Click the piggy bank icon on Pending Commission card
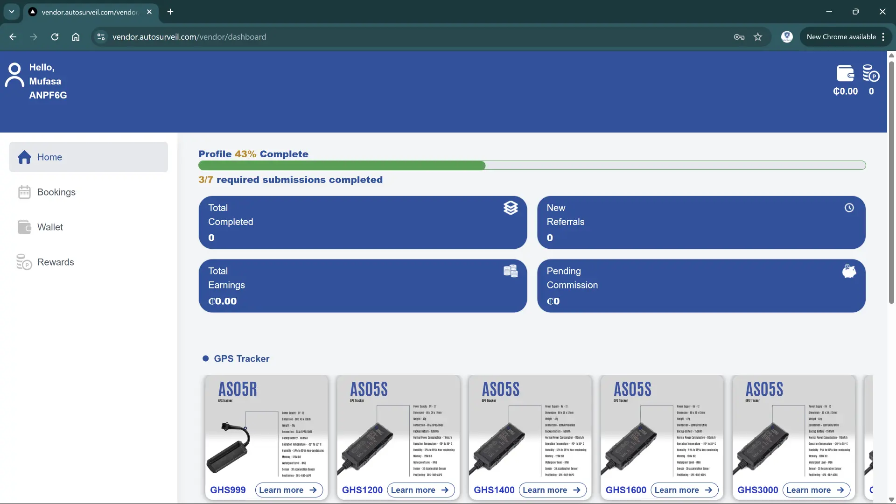Viewport: 896px width, 504px height. click(849, 271)
